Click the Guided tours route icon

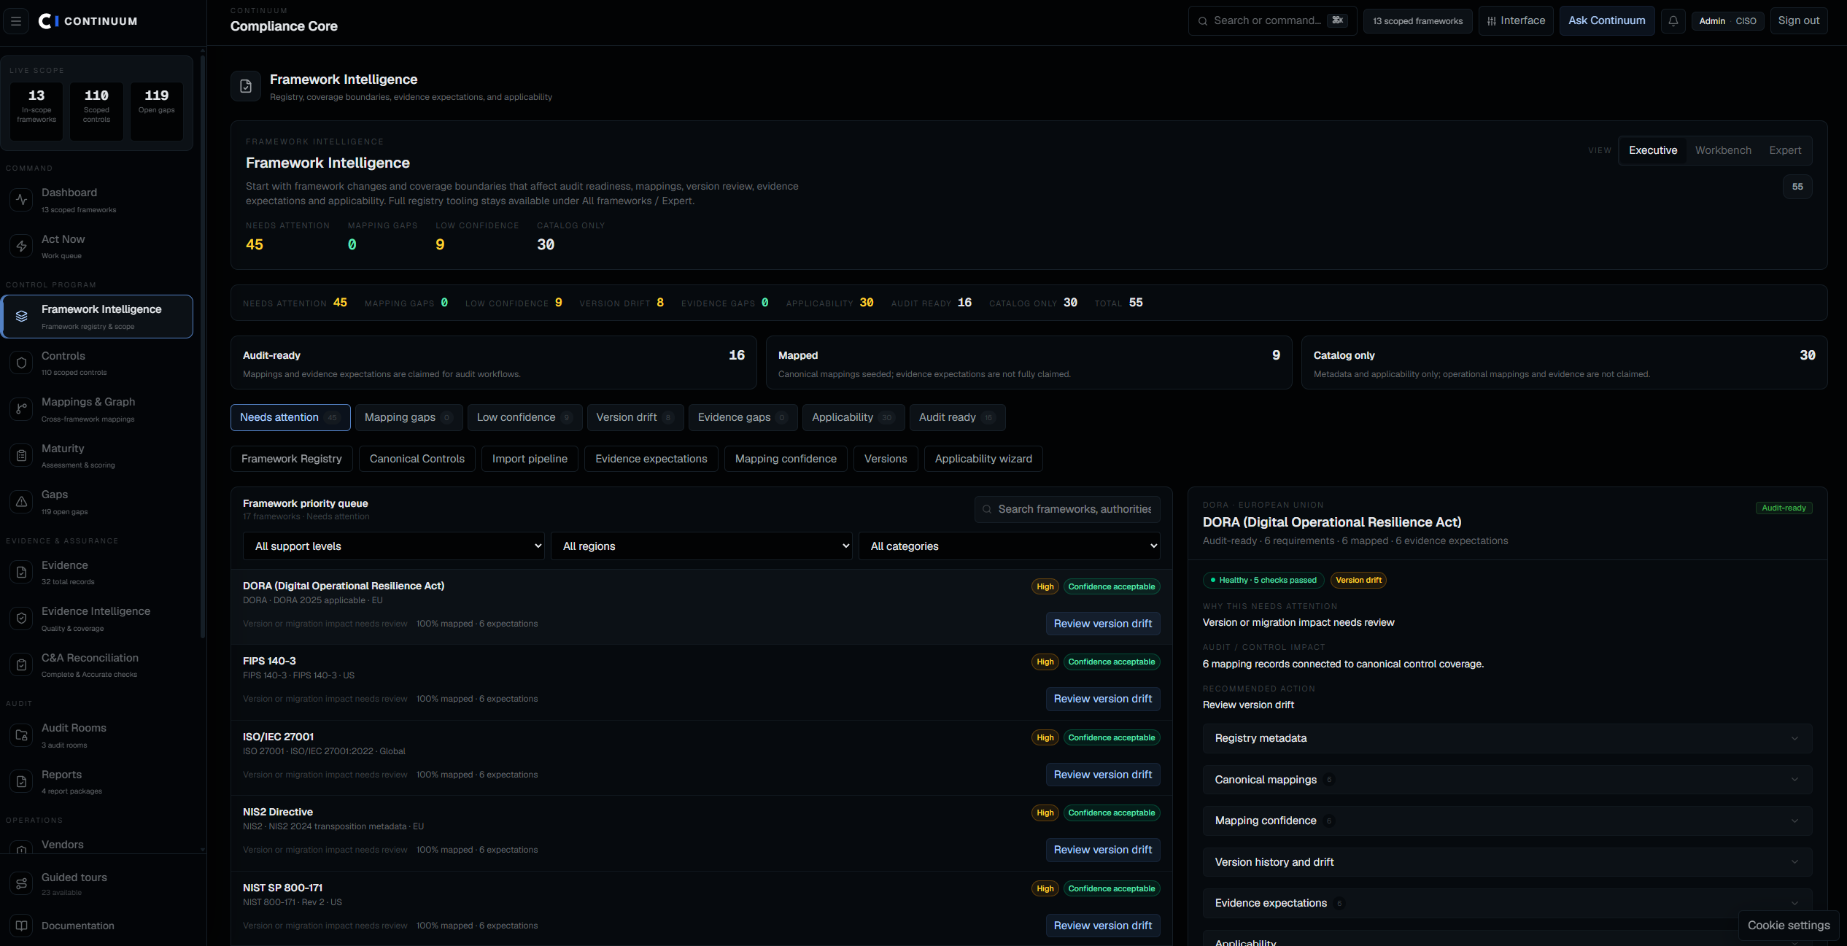pyautogui.click(x=22, y=884)
